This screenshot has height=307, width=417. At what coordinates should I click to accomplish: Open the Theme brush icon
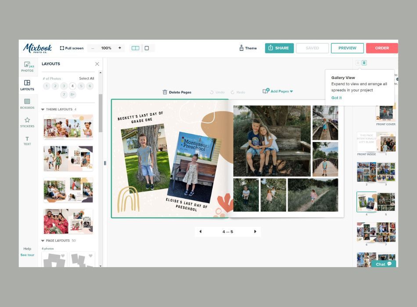click(241, 48)
